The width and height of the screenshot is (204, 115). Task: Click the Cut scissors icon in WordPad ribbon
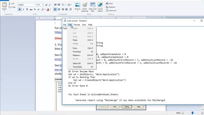(10, 4)
